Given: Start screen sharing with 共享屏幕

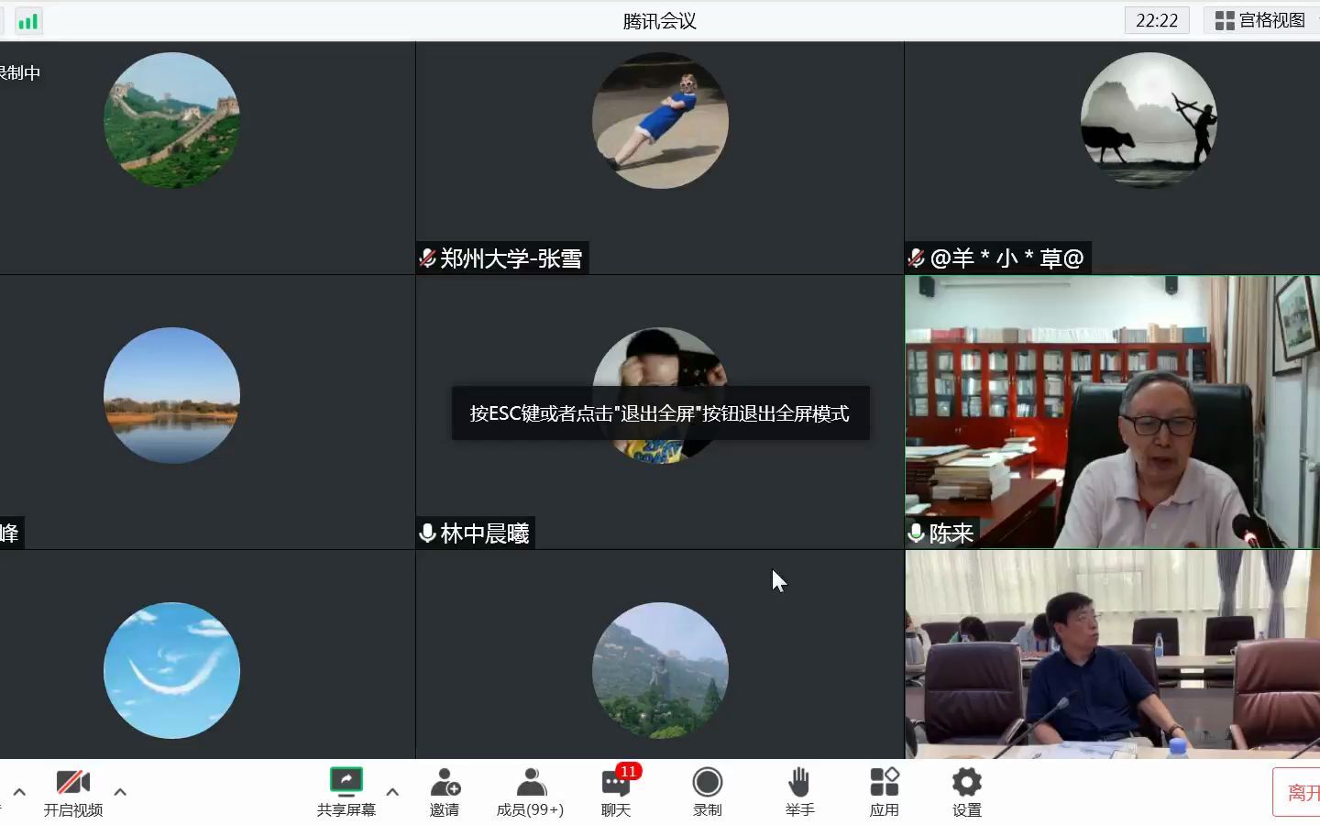Looking at the screenshot, I should [x=346, y=793].
